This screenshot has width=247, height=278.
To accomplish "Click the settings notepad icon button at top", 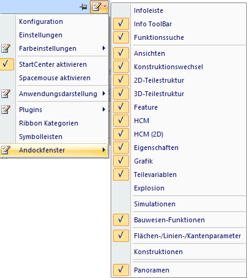I will pos(97,7).
